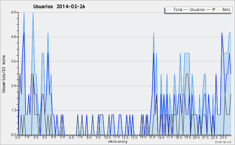Click the '9 h' x-axis label
Image resolution: width=235 pixels, height=145 pixels.
[x=98, y=137]
